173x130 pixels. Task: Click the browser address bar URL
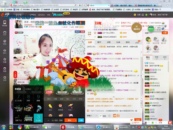[x=42, y=5]
